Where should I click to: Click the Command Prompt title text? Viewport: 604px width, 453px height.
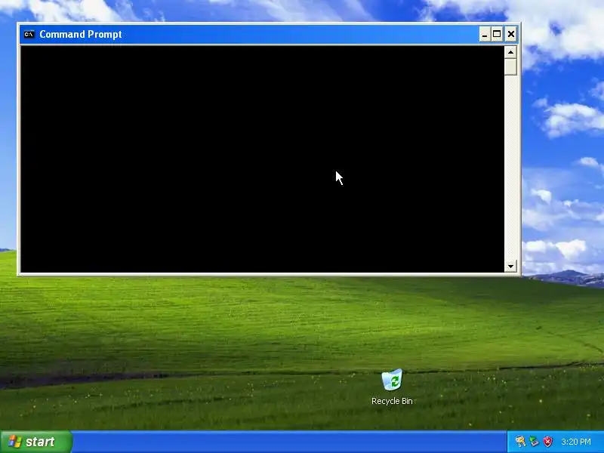[81, 34]
